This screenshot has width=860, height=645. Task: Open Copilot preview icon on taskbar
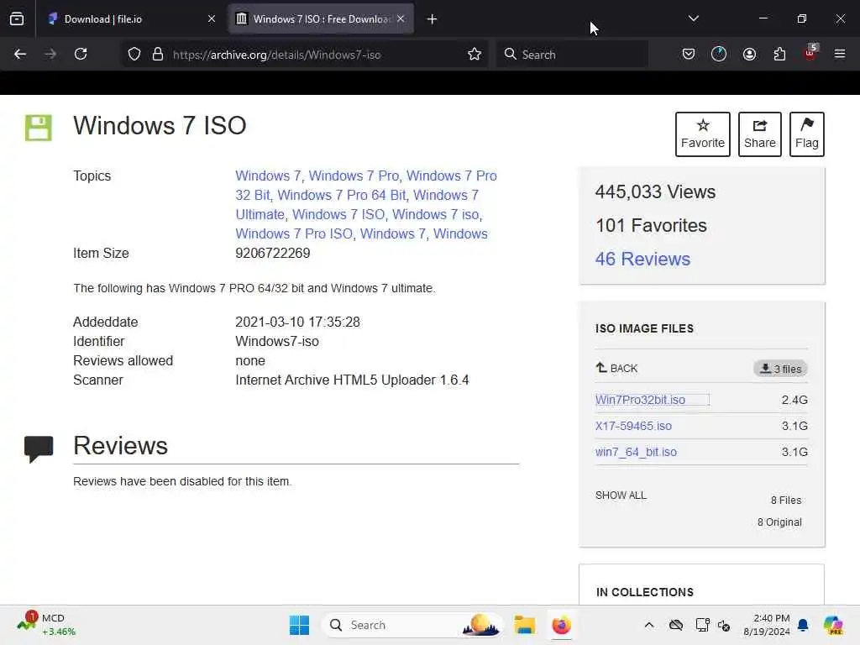(x=833, y=625)
